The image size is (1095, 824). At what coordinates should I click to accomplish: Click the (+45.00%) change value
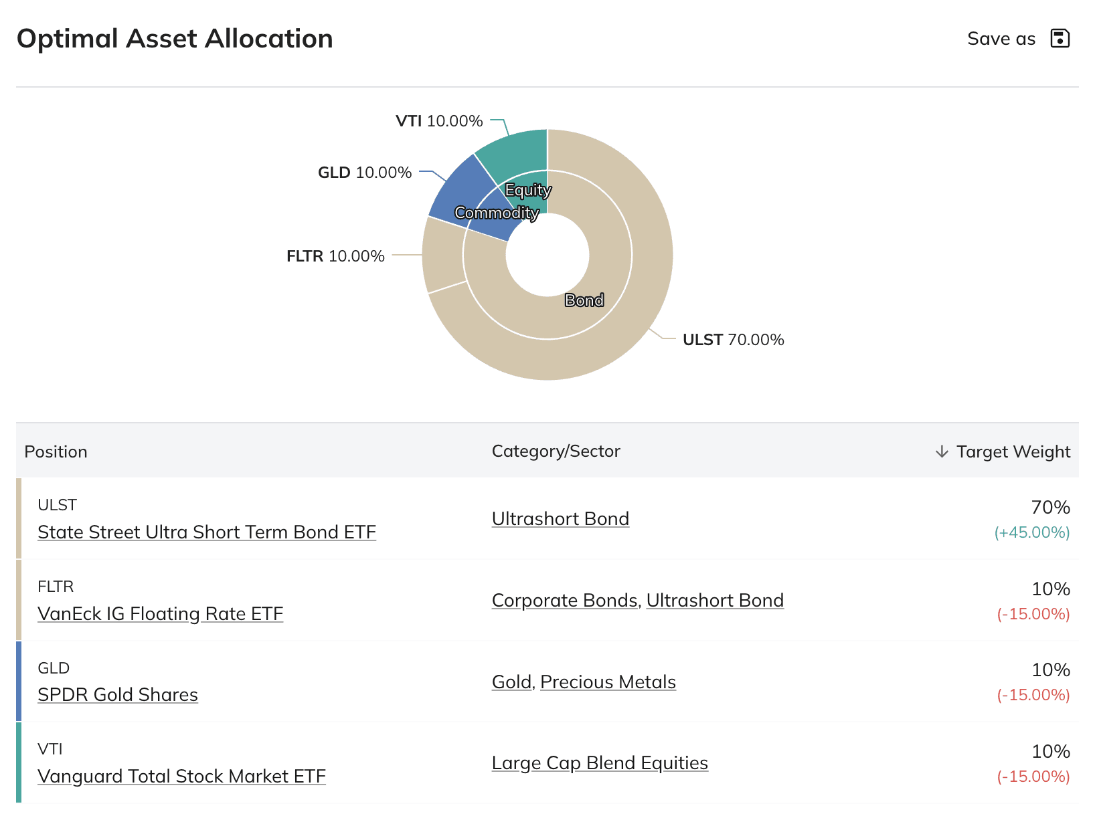pyautogui.click(x=1032, y=532)
